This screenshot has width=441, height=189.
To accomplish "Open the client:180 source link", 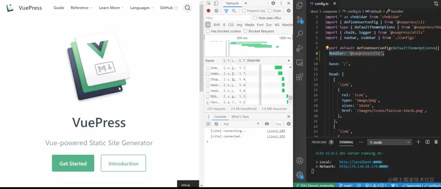I will tap(276, 131).
